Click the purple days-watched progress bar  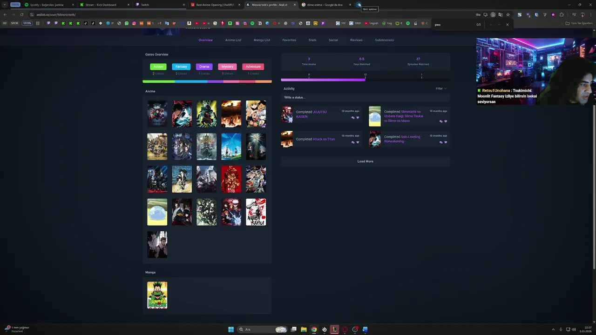point(323,80)
